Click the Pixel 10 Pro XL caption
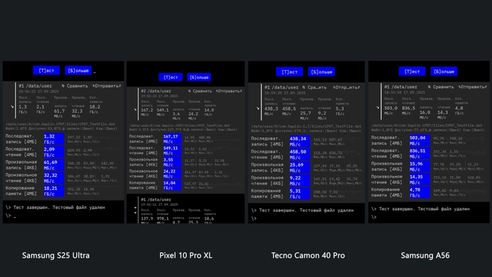 coord(186,255)
